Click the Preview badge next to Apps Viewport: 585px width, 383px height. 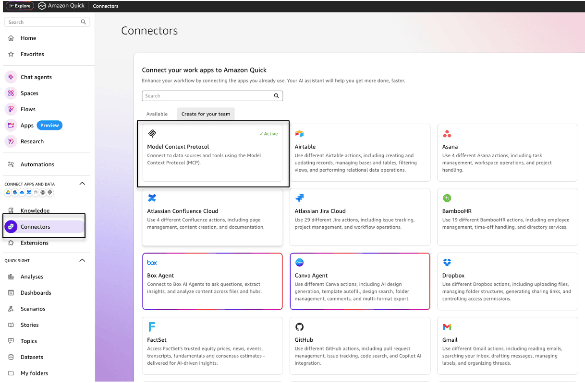click(x=49, y=126)
